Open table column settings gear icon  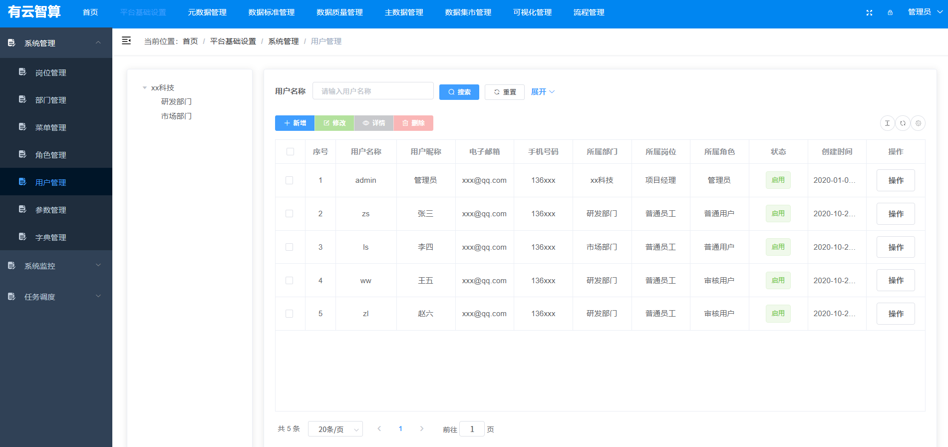pos(918,123)
